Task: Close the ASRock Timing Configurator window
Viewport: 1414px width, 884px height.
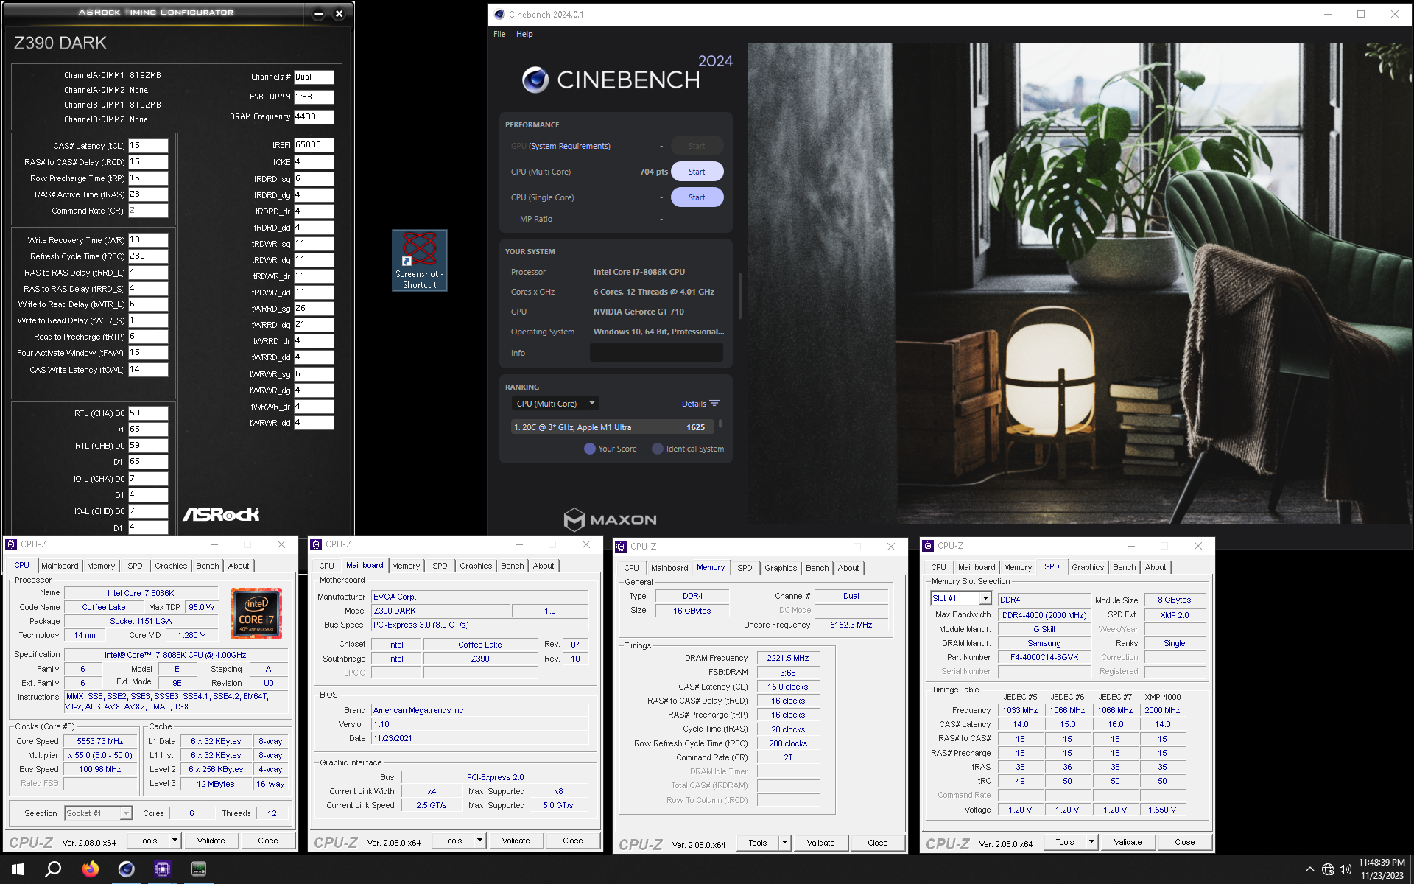Action: coord(339,13)
